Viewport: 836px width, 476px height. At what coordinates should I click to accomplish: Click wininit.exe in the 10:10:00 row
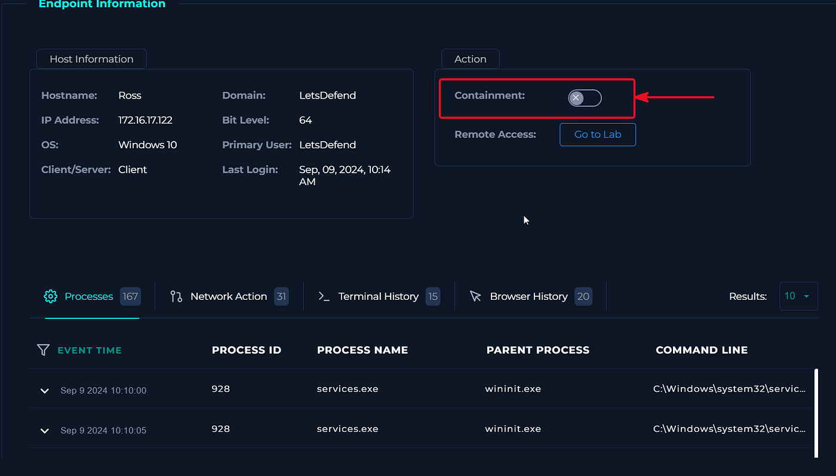click(513, 389)
